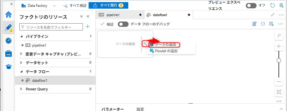Open the Learning center graduation cap icon
287x111 pixels.
coord(9,67)
